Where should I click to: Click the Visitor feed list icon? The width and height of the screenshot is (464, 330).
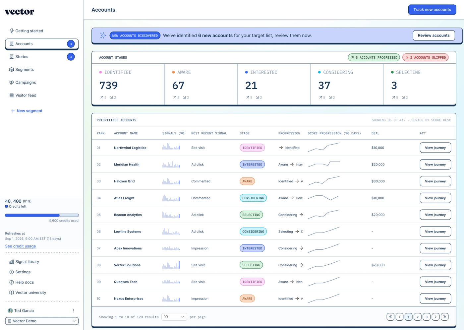(x=12, y=95)
